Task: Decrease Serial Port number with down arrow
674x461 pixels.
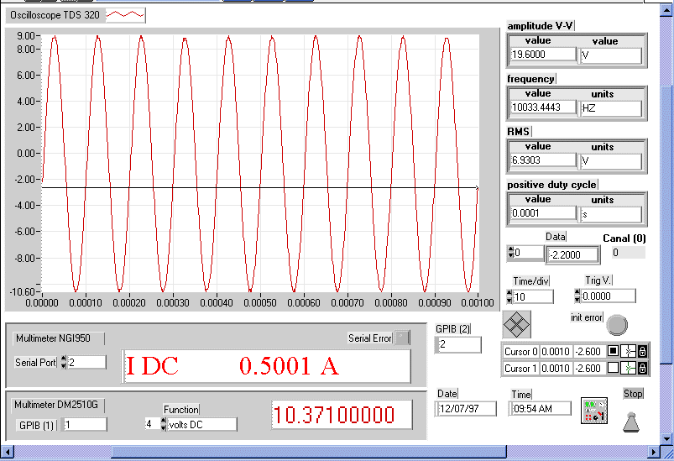Action: [64, 365]
